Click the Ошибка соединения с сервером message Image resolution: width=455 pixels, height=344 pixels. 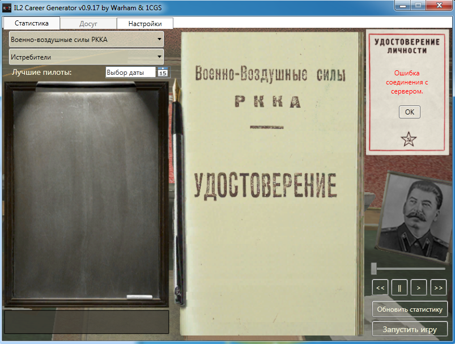[407, 82]
